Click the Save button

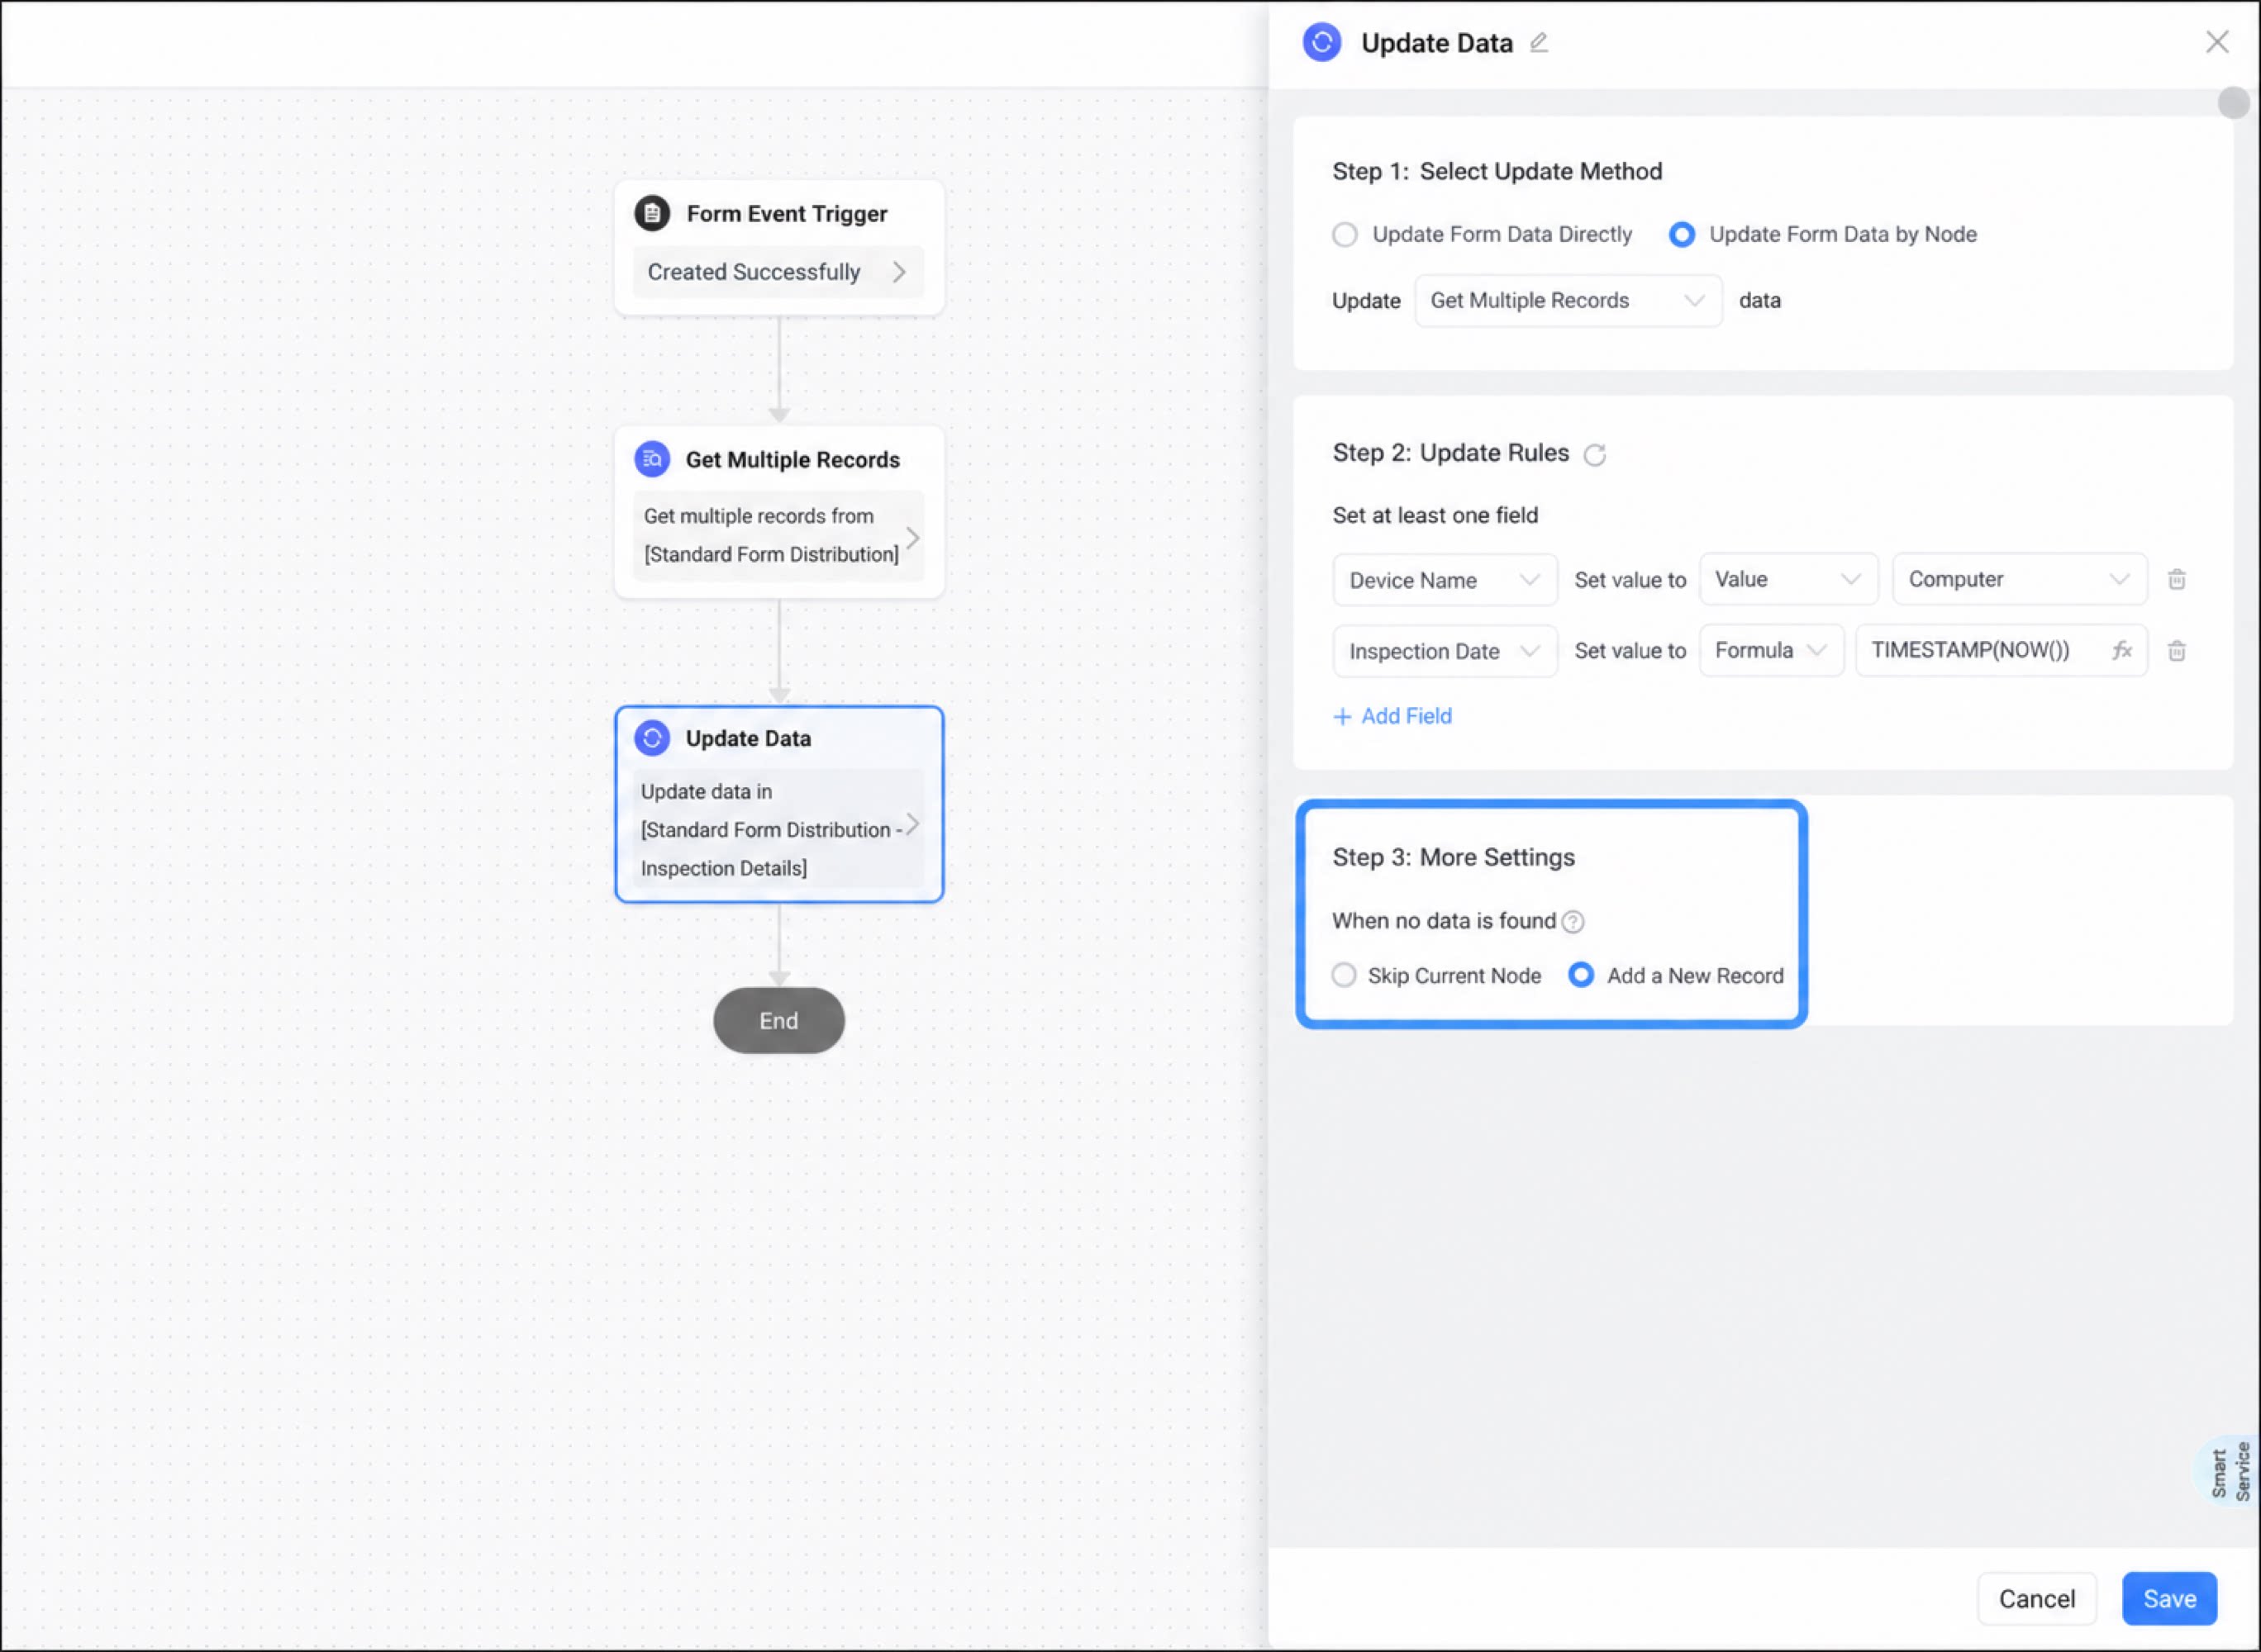click(x=2169, y=1599)
